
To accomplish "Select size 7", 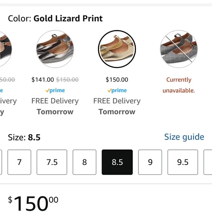I will point(19,162).
